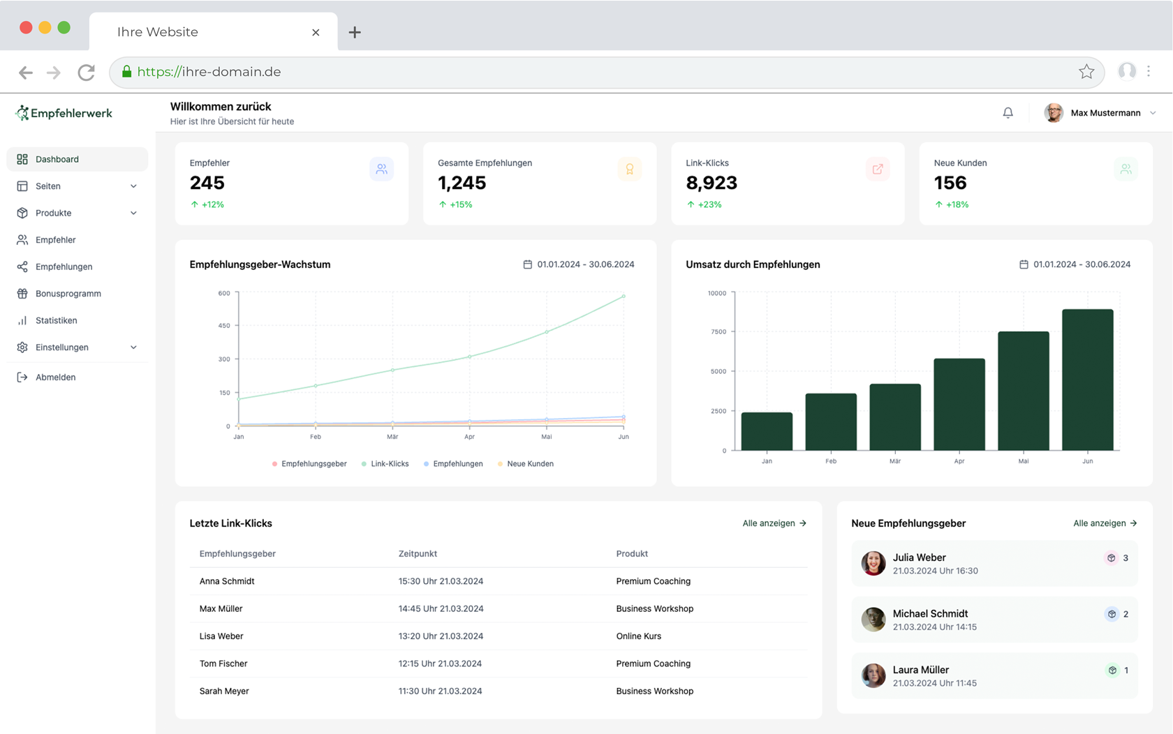Click the Statistiken bar chart icon
This screenshot has height=734, width=1173.
(x=22, y=320)
